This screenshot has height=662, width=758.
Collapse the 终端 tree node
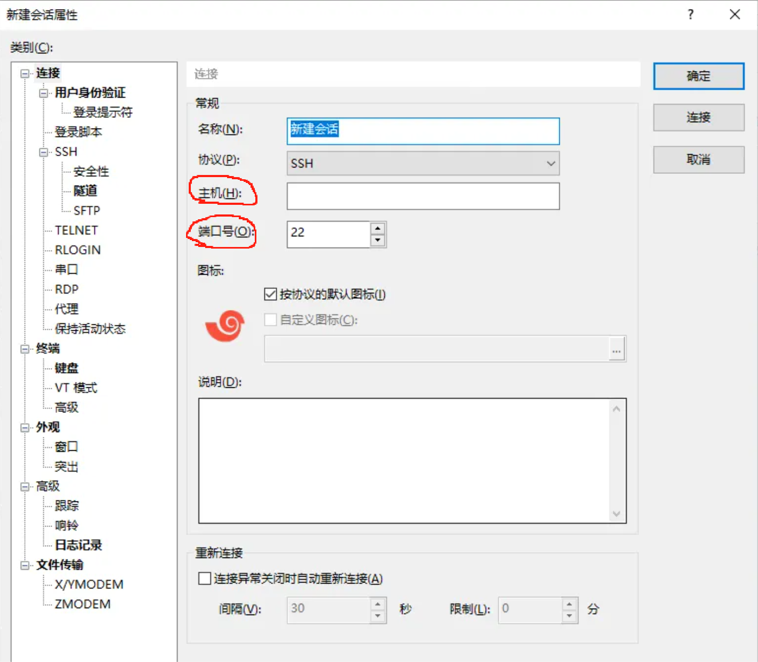(25, 349)
